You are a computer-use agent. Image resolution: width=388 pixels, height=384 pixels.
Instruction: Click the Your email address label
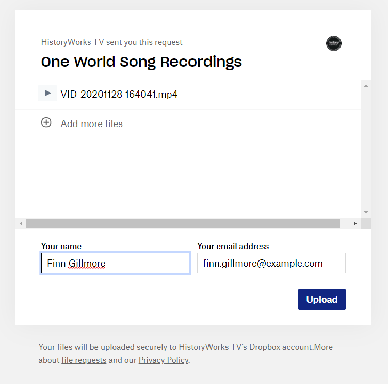point(233,246)
